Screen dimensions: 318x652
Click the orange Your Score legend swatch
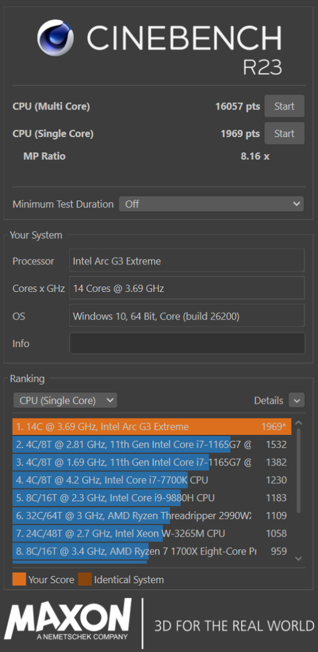(x=19, y=579)
